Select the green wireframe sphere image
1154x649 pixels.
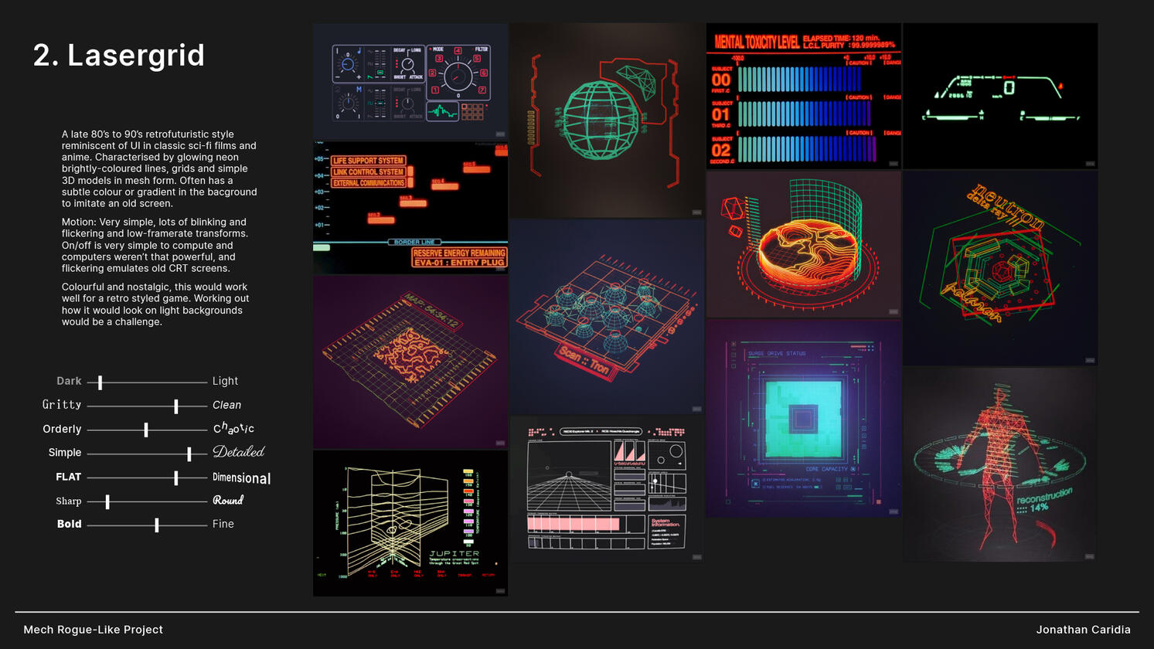point(606,120)
